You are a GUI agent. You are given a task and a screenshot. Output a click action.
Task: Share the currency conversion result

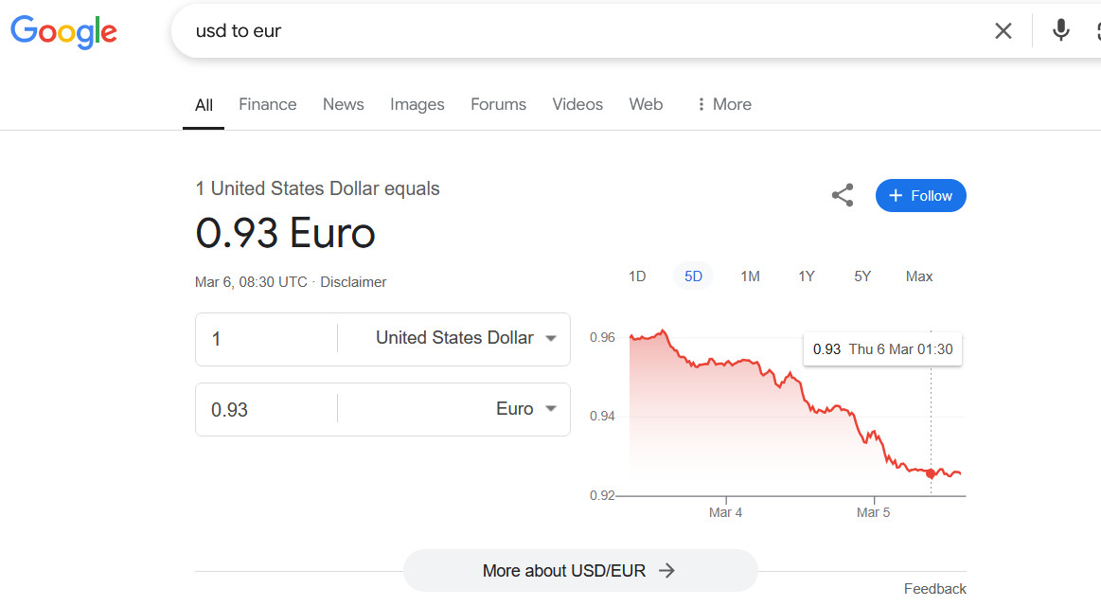coord(843,196)
